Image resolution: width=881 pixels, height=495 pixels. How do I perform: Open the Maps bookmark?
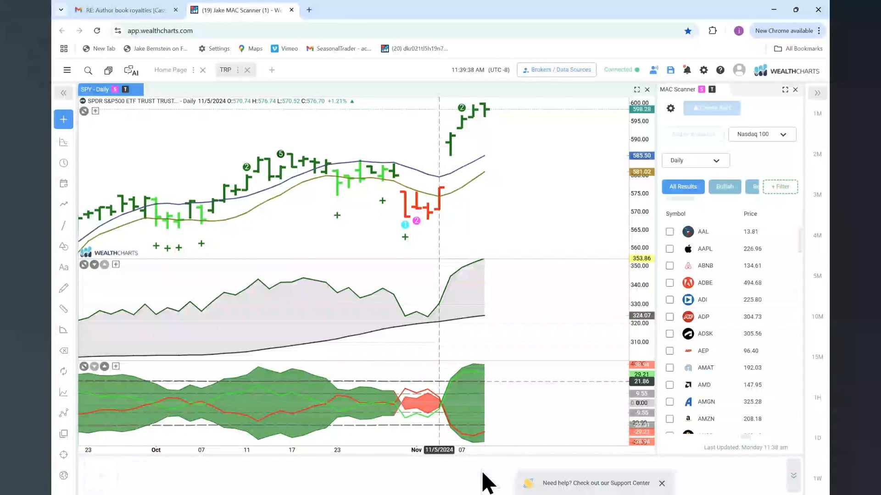pos(250,49)
